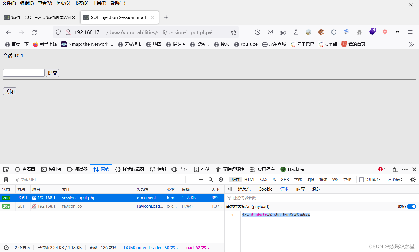Click the IP extension icon
The image size is (419, 252).
(x=398, y=32)
